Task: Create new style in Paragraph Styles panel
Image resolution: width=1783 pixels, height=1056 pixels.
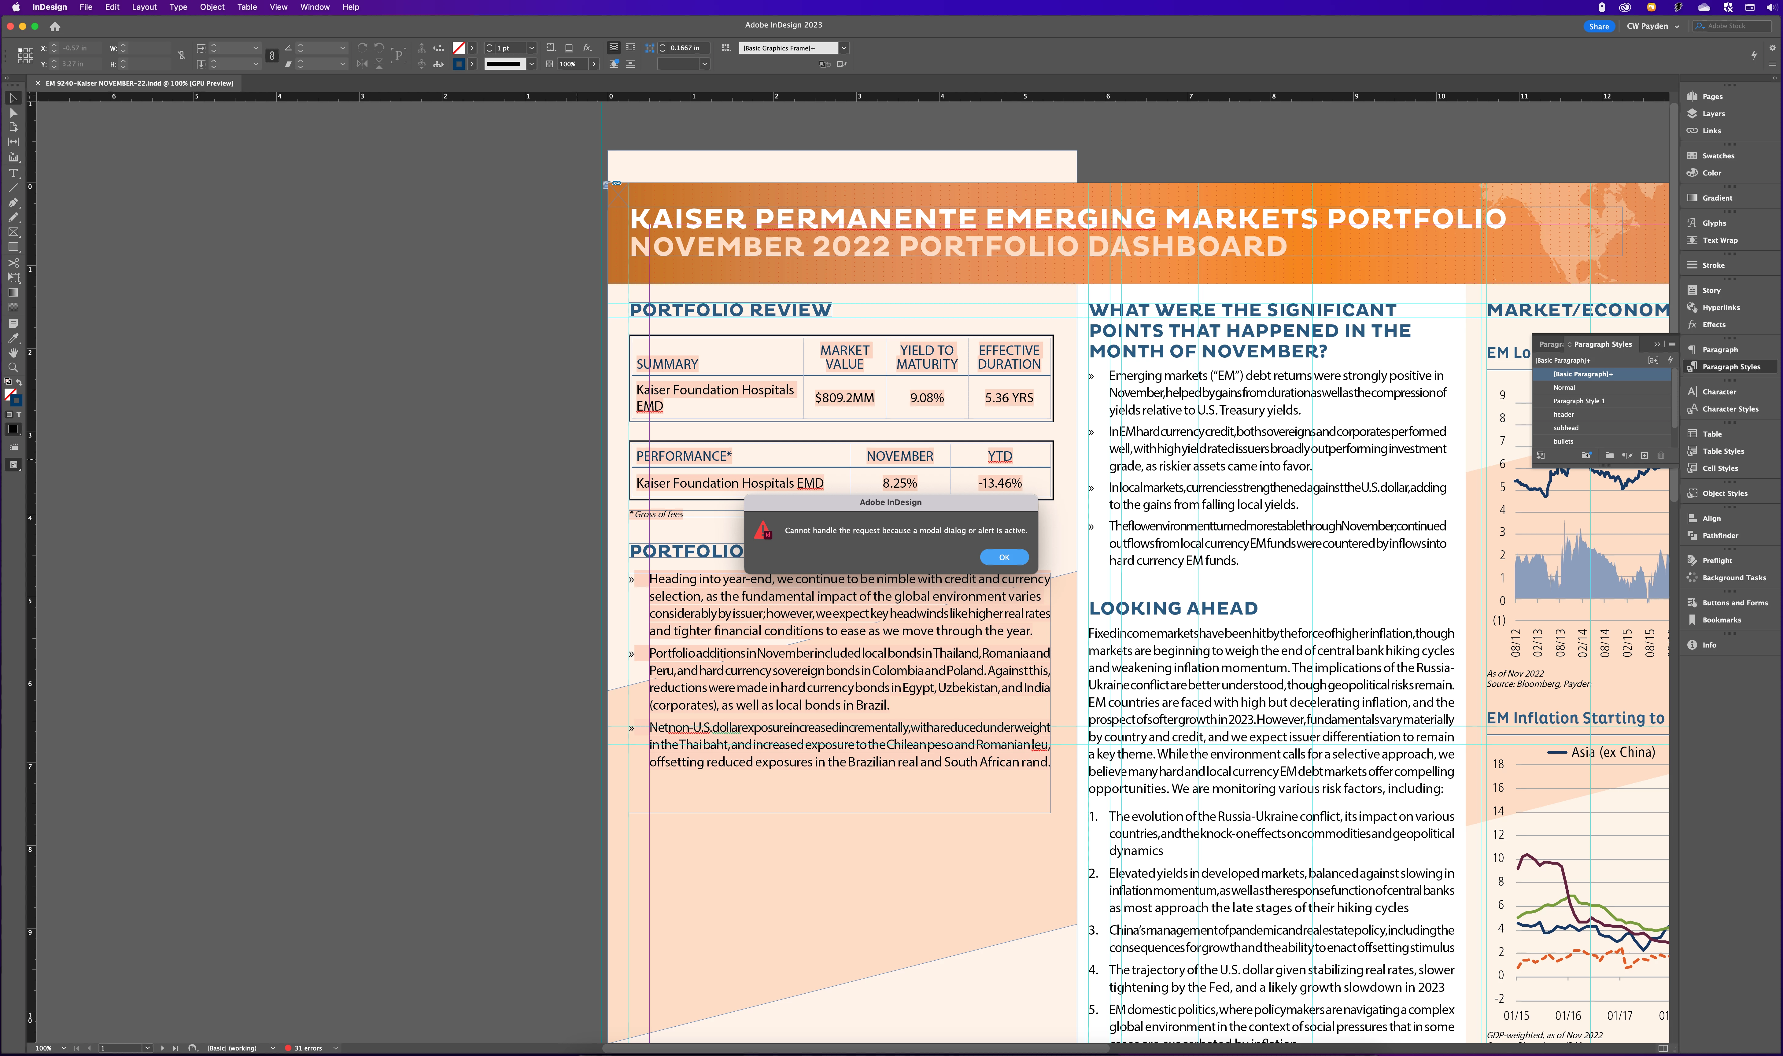Action: (1644, 456)
